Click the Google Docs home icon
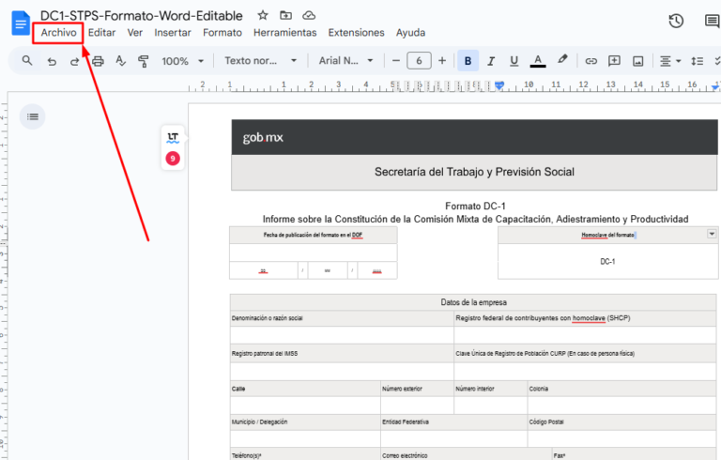 click(21, 23)
